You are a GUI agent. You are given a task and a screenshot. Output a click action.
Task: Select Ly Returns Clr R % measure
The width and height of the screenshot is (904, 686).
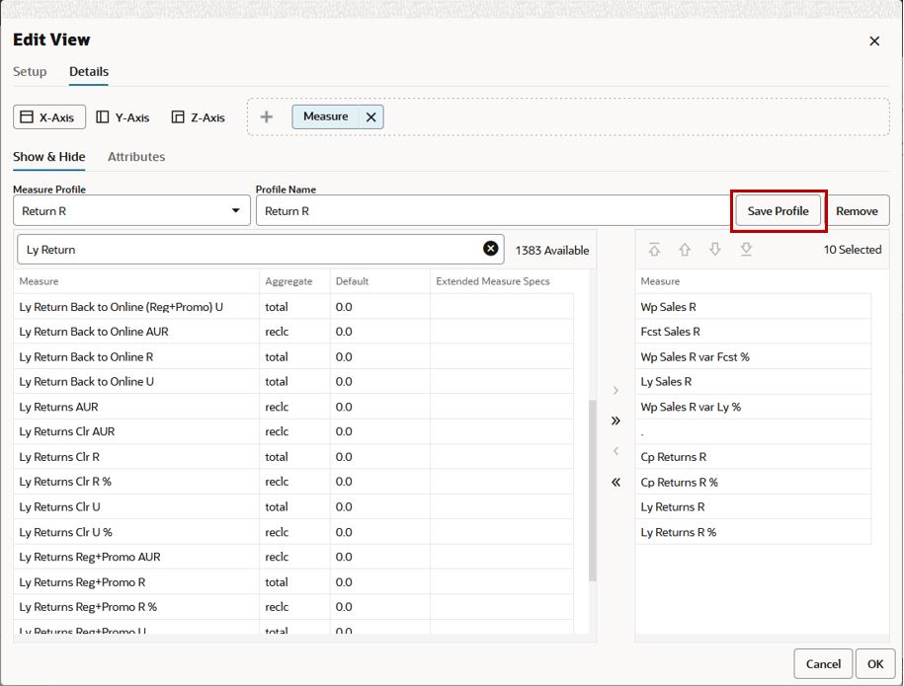pyautogui.click(x=293, y=482)
